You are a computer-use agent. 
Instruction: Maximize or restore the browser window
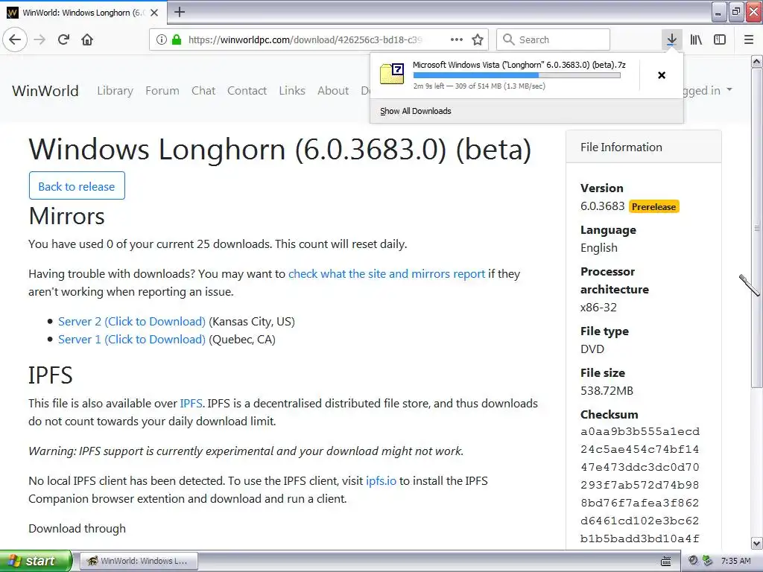(x=735, y=12)
